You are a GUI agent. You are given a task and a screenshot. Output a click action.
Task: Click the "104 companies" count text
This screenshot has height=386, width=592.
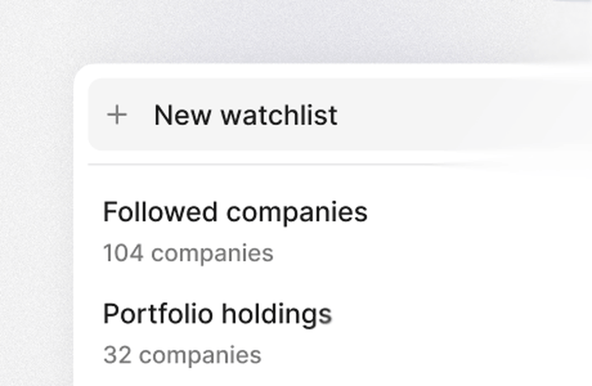188,253
